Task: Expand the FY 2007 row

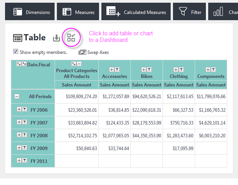Action: pos(19,122)
